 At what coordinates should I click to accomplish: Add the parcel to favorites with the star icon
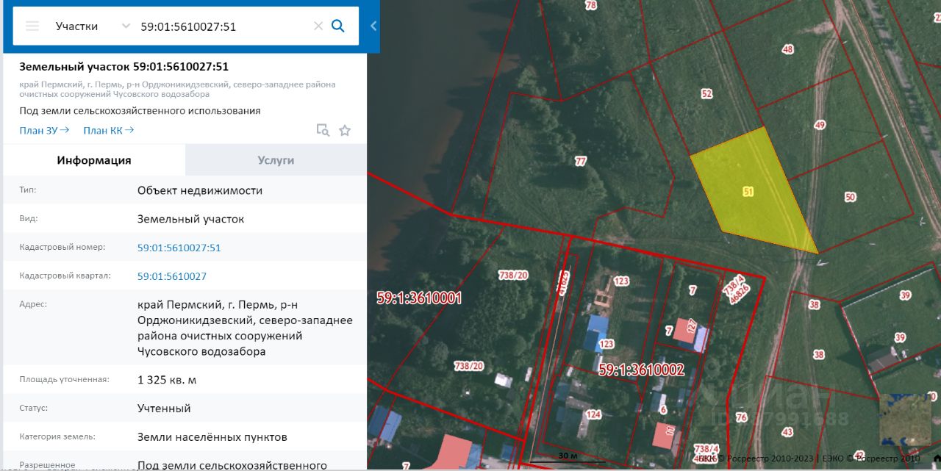pyautogui.click(x=345, y=130)
